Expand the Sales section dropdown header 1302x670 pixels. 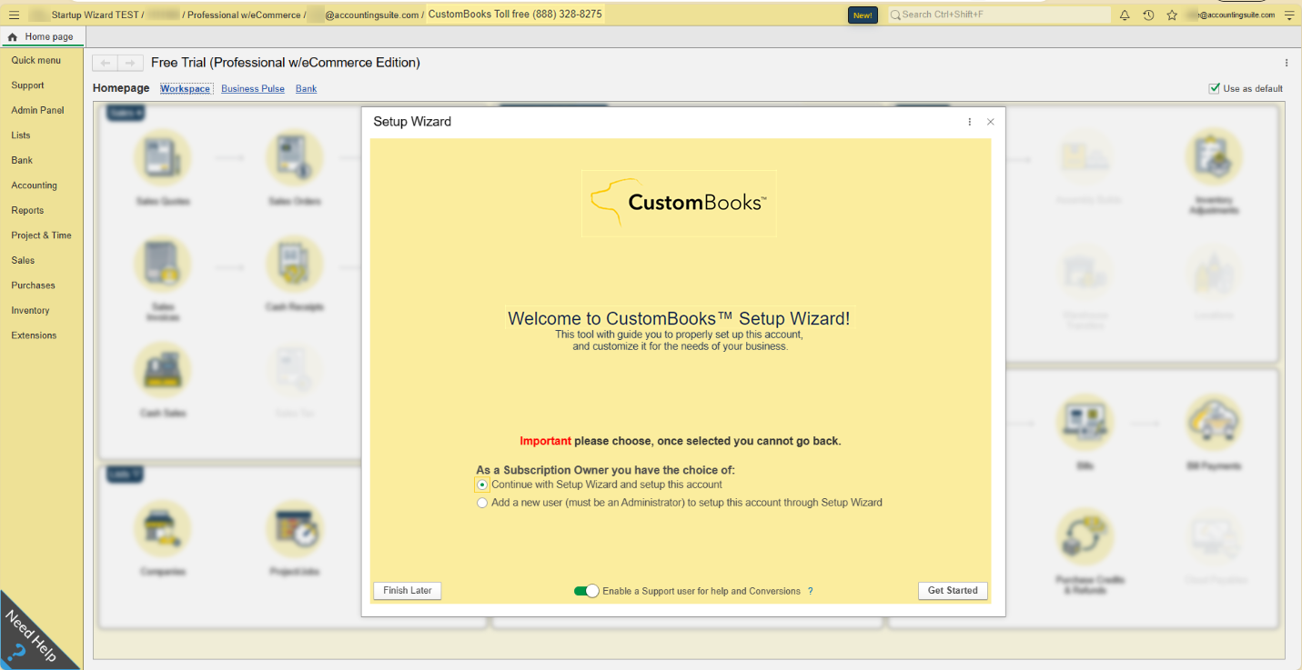[126, 113]
